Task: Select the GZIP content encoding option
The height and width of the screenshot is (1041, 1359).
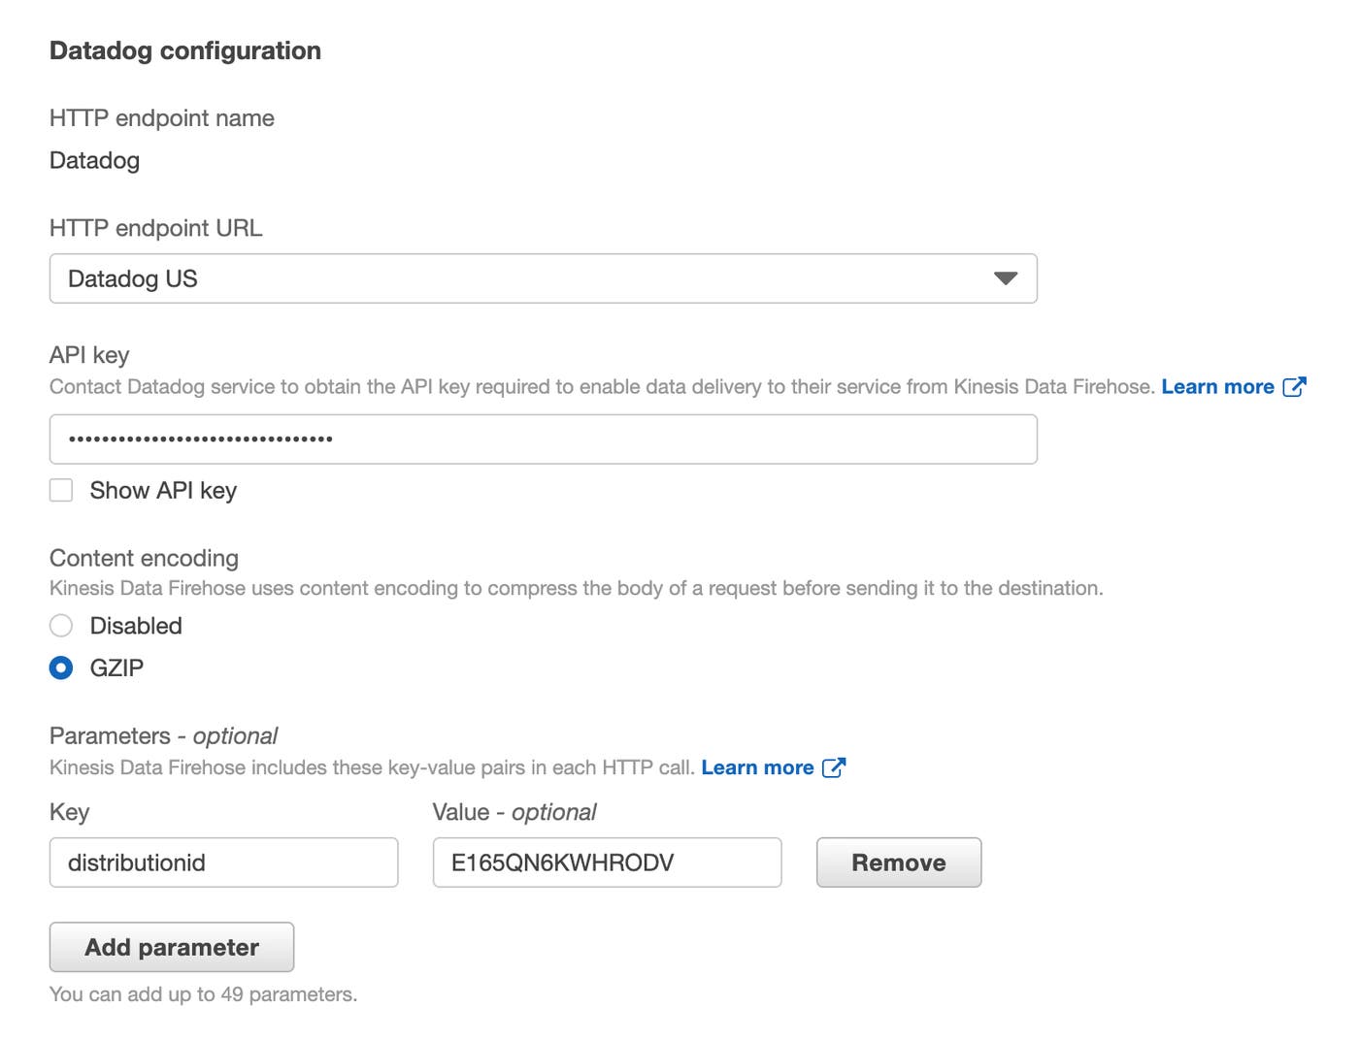Action: (x=60, y=667)
